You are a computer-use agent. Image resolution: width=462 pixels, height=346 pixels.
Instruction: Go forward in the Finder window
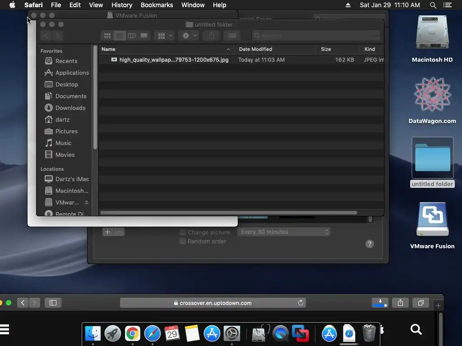[x=57, y=36]
